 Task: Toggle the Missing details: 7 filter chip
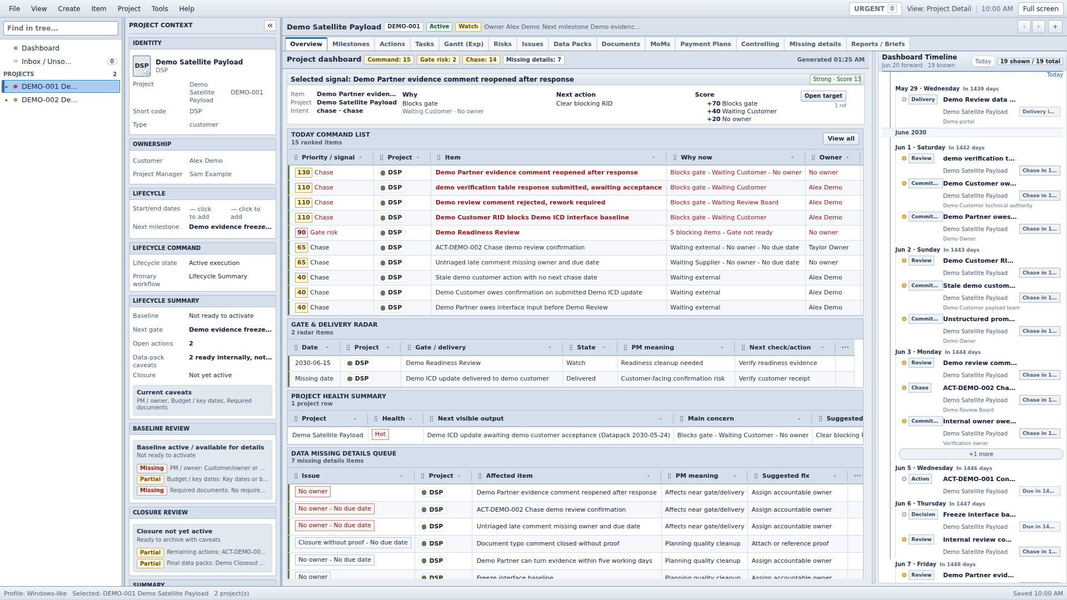(533, 60)
